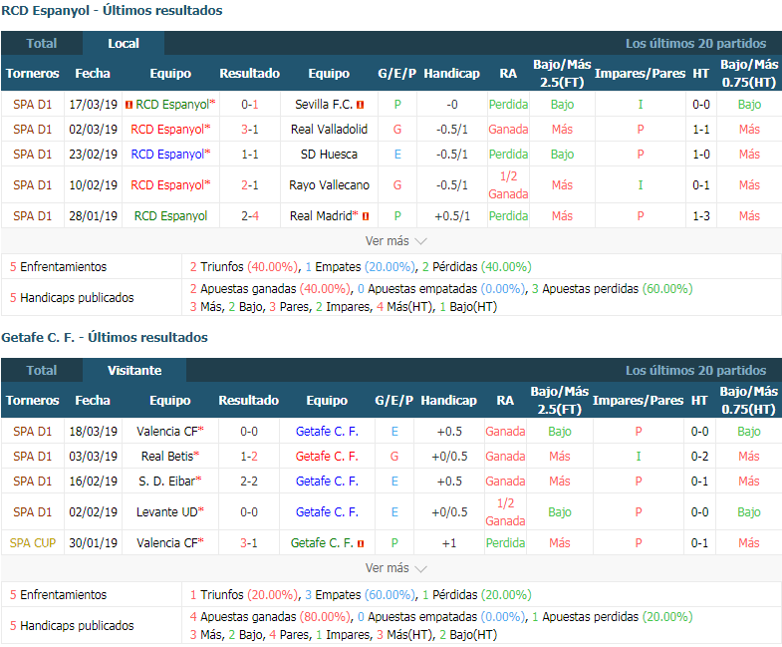Click half-time score 1-3 for Real Madrid match
Viewport: 782px width, 647px height.
[x=701, y=216]
